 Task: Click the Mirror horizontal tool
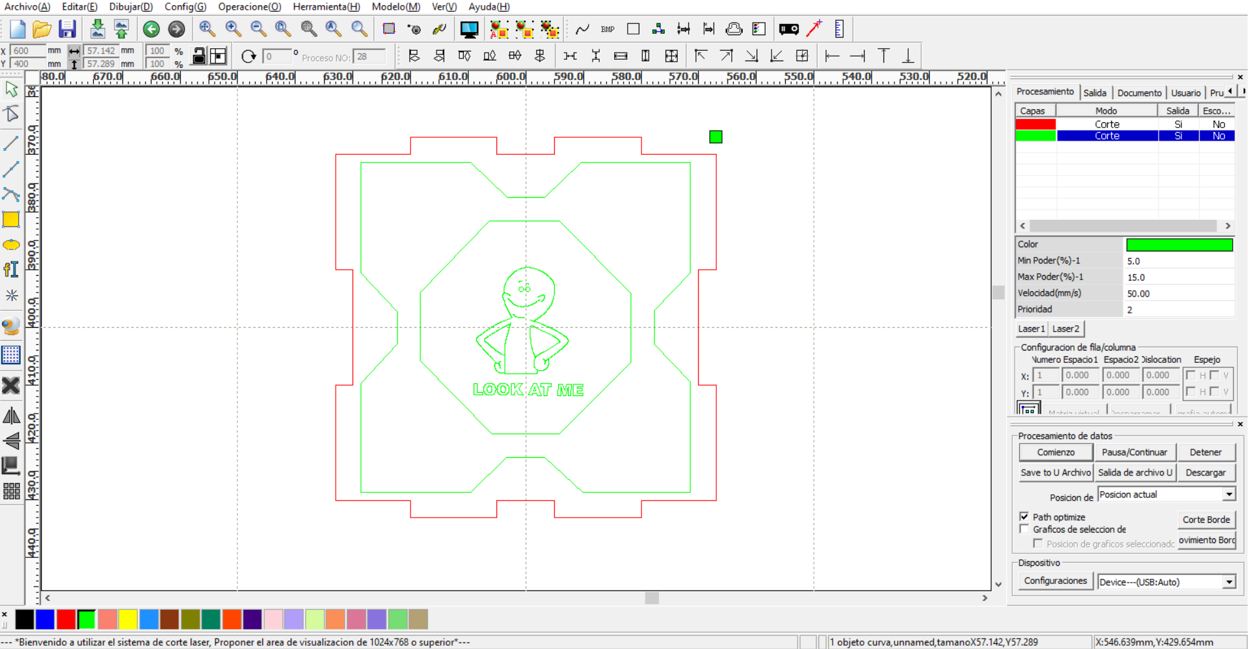11,416
